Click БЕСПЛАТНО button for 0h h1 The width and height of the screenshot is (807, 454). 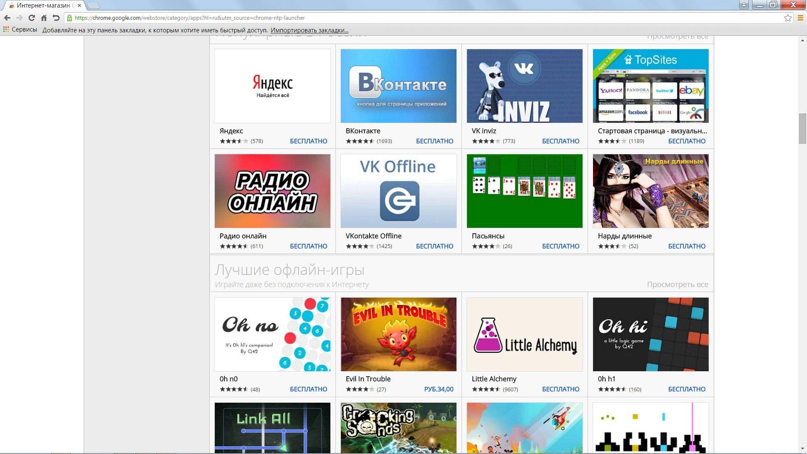(687, 389)
